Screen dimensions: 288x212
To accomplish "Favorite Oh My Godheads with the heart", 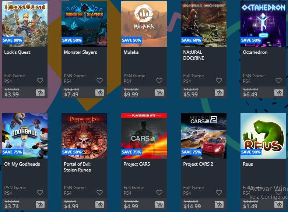I will pyautogui.click(x=40, y=192).
